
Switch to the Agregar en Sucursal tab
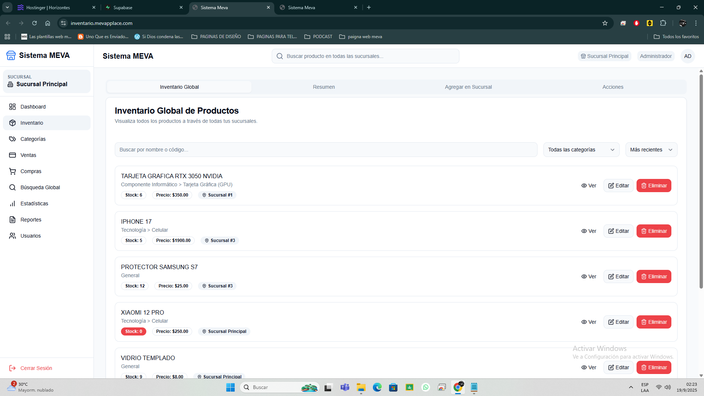(468, 87)
